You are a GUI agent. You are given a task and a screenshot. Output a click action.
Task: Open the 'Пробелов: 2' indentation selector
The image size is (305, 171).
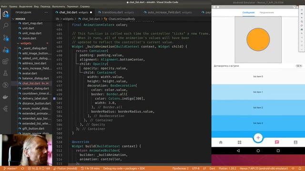click(x=180, y=169)
